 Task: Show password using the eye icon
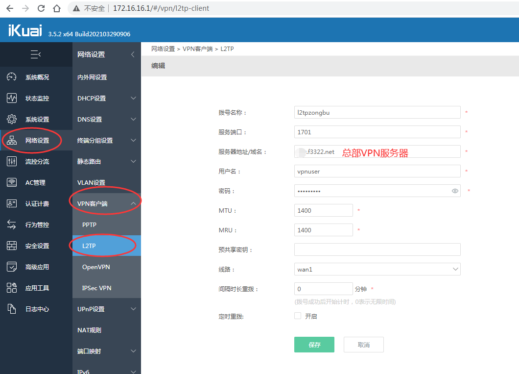(455, 191)
